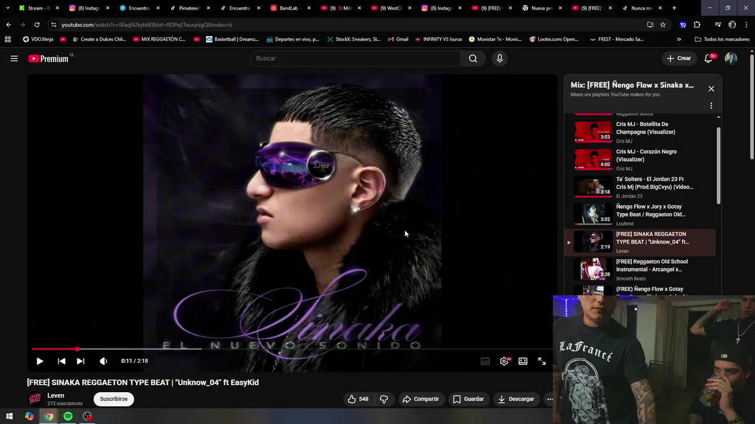Image resolution: width=755 pixels, height=424 pixels.
Task: Open Chrome from the taskbar
Action: [x=49, y=416]
